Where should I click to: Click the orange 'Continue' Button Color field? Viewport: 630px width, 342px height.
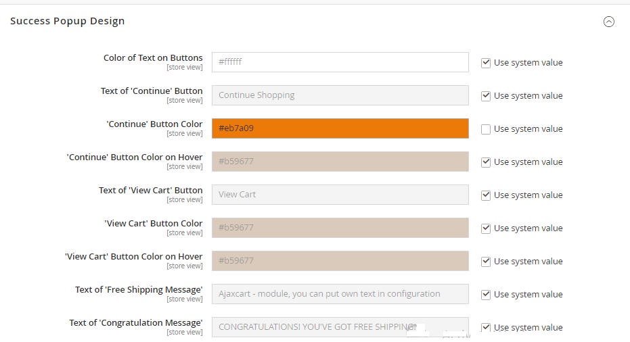(340, 128)
